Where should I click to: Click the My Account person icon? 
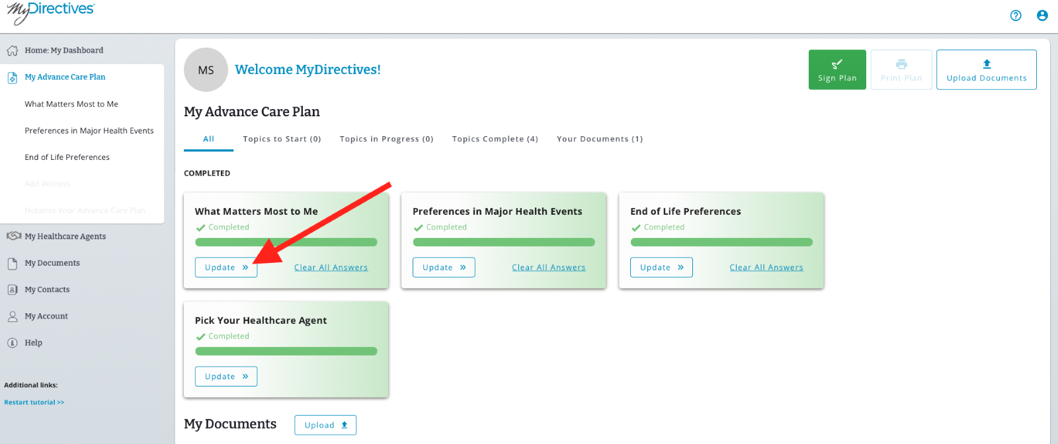(x=12, y=316)
